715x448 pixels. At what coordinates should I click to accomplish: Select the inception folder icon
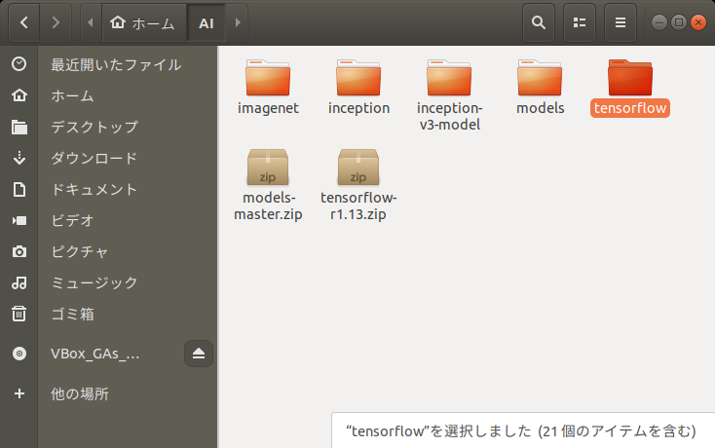pyautogui.click(x=358, y=78)
